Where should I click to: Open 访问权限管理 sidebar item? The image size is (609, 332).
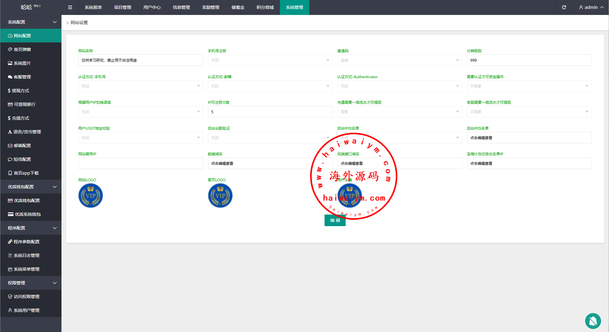(x=26, y=297)
